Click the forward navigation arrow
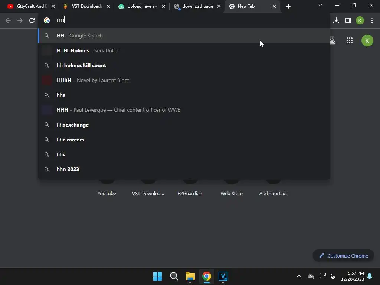 coord(20,20)
